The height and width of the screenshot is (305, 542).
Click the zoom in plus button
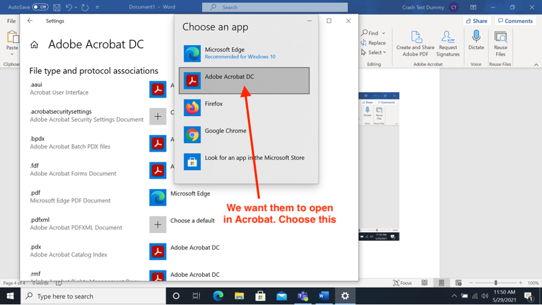point(521,283)
